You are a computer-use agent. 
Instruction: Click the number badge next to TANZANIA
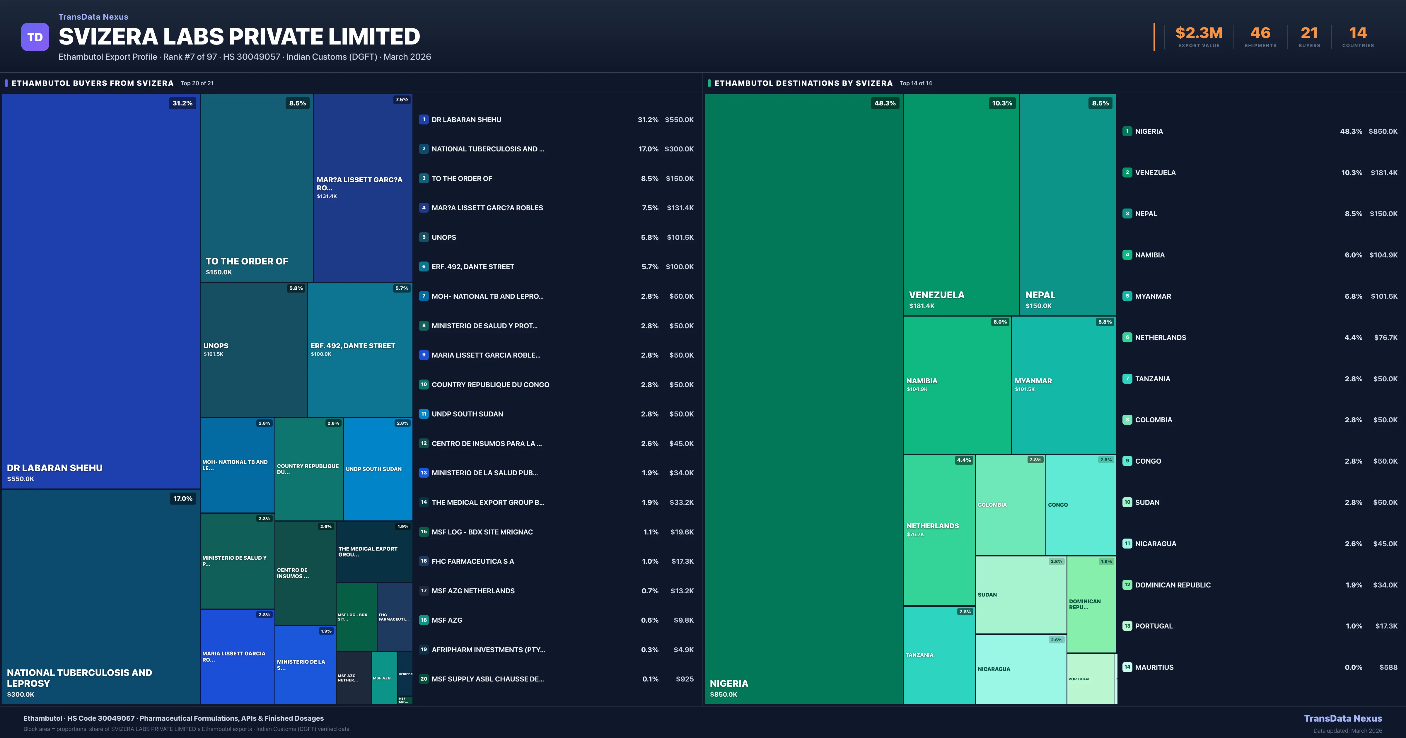tap(1128, 378)
